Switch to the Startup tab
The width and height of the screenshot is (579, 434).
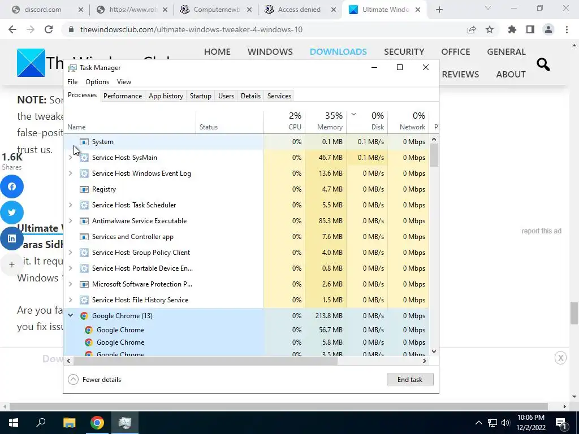coord(201,96)
